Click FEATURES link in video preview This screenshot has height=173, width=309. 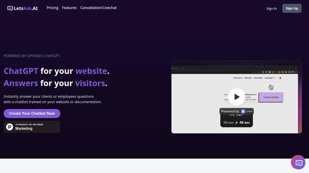tap(258, 78)
